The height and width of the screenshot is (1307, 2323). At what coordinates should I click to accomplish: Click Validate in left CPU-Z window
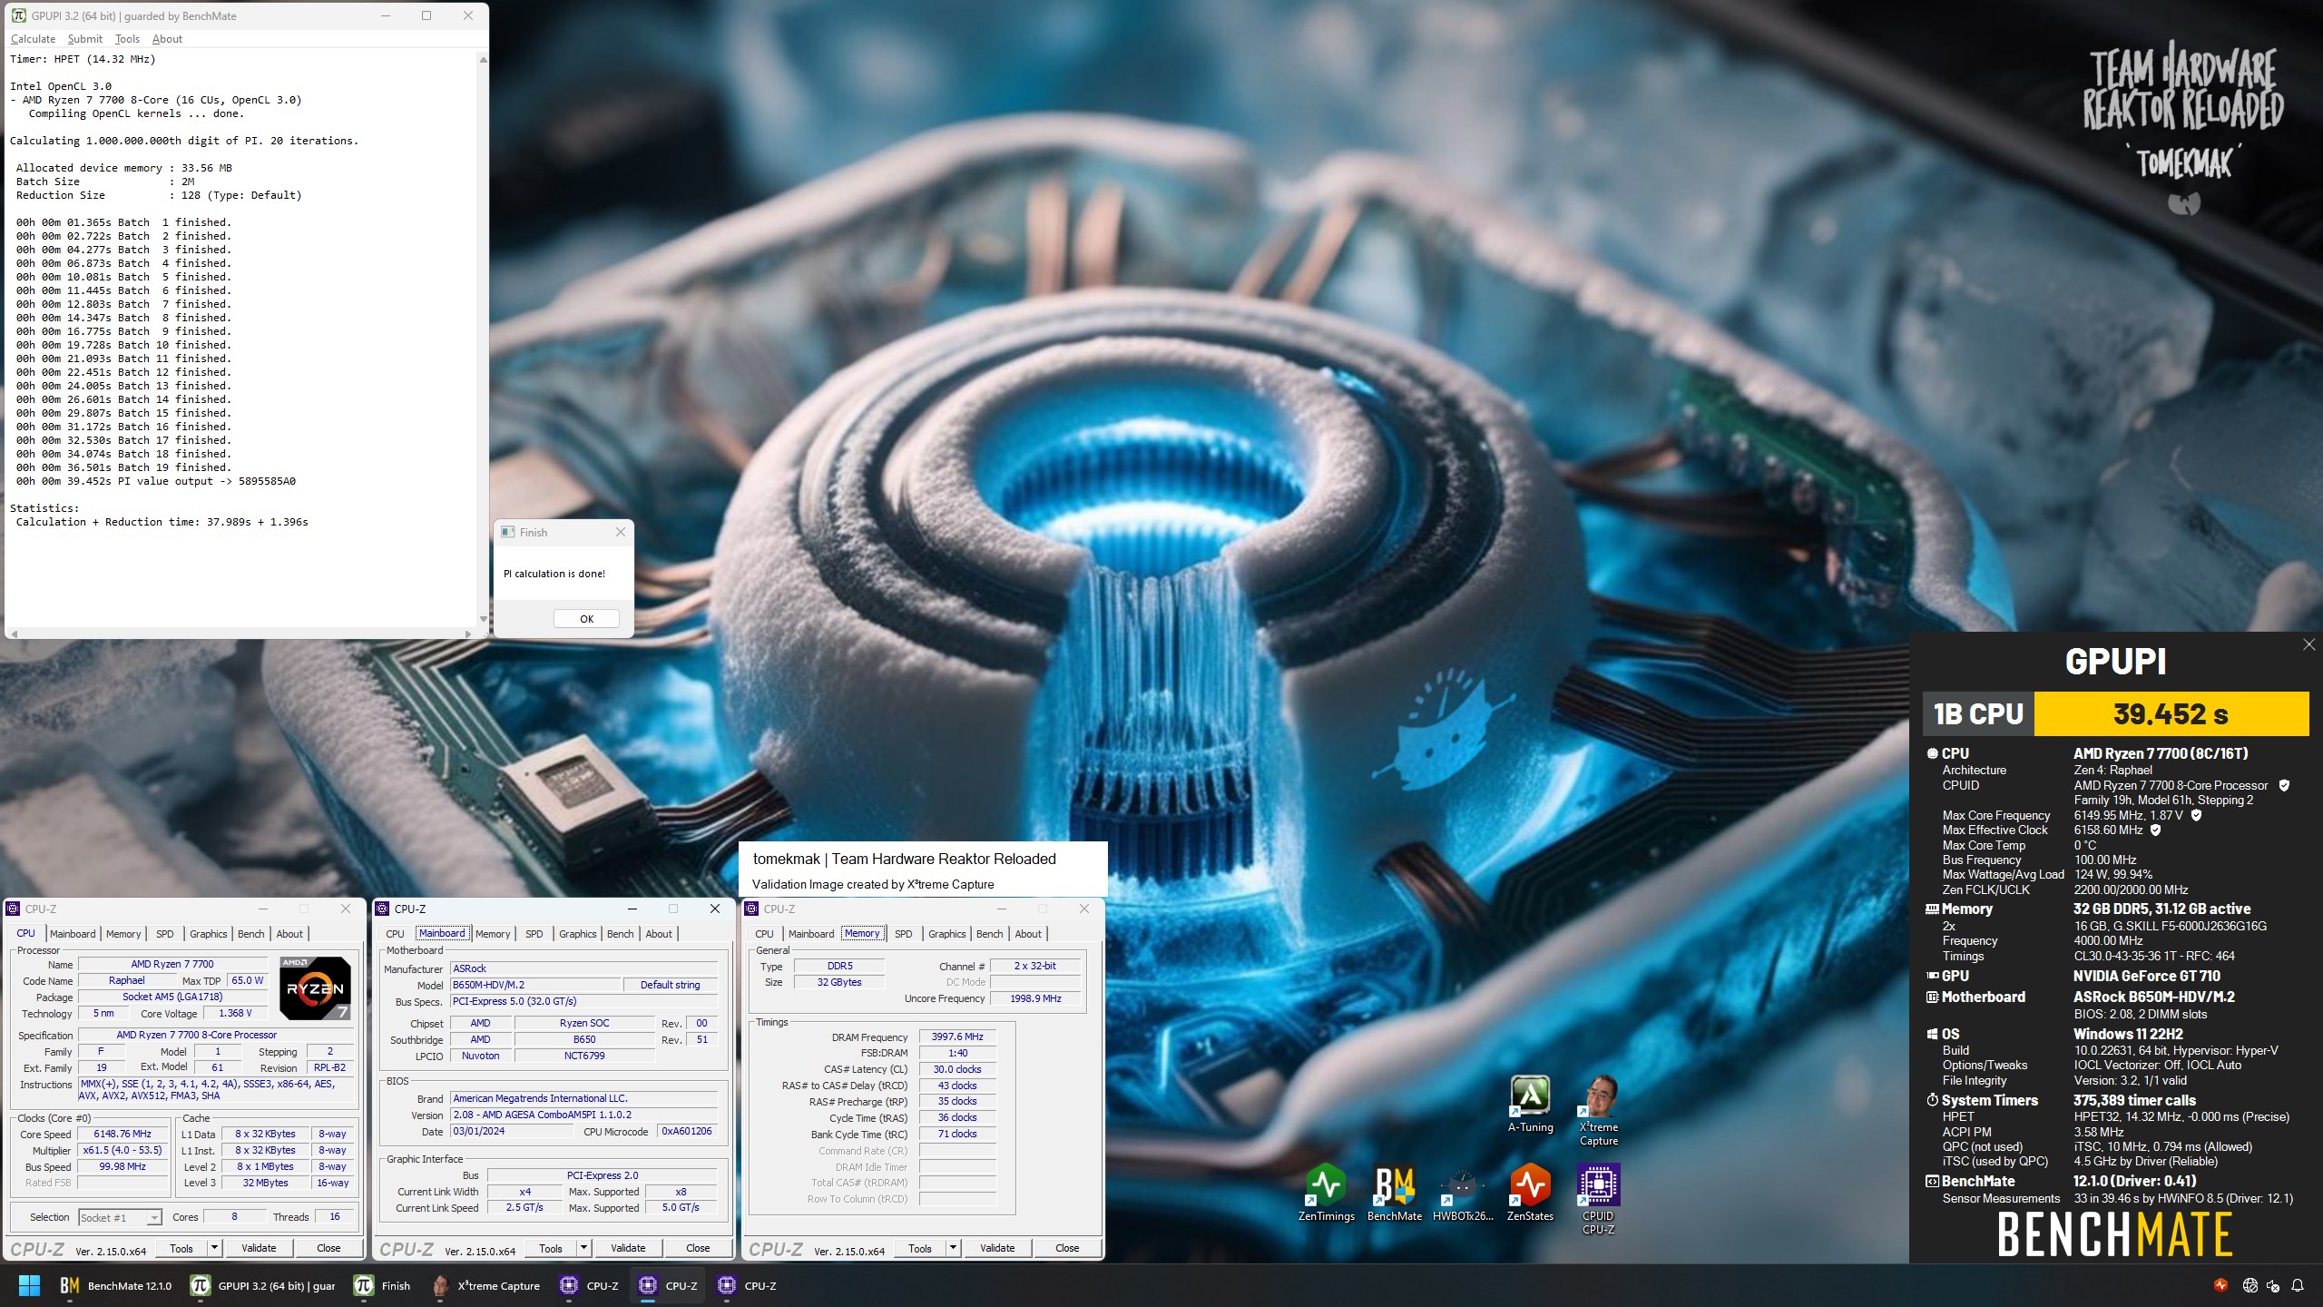tap(259, 1248)
